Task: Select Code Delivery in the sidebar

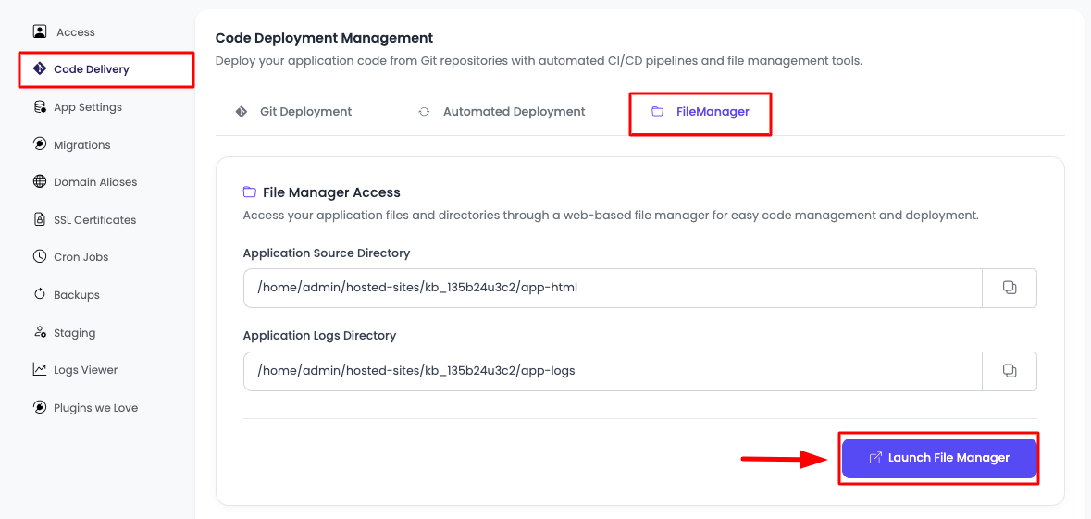Action: coord(91,69)
